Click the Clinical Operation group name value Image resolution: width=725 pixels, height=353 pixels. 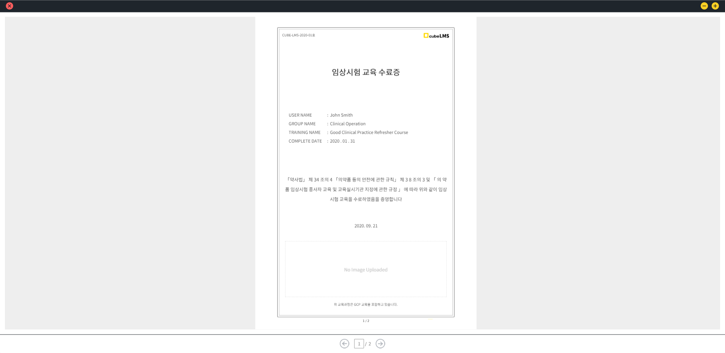click(x=347, y=124)
